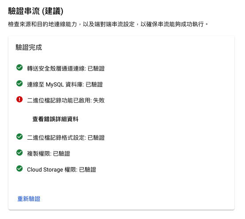The width and height of the screenshot is (245, 219).
Task: Select text Cloud Storage 權限: 已驗證
Action: tap(62, 169)
